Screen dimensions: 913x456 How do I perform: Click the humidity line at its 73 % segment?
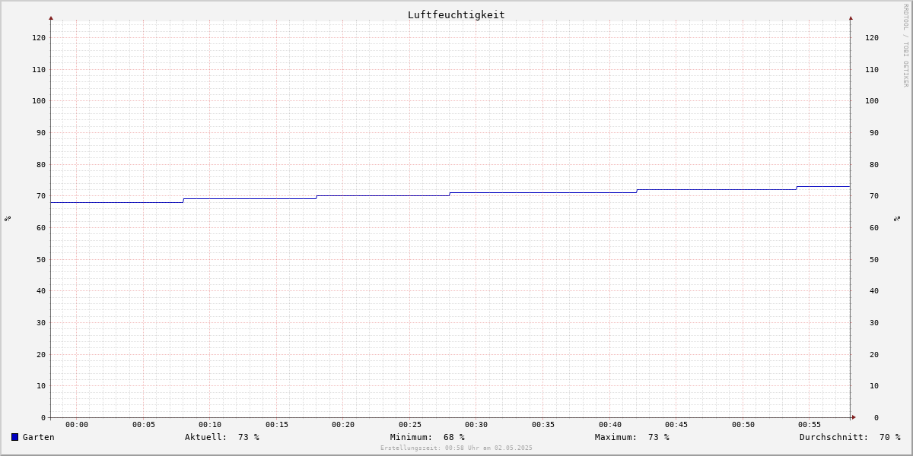pos(823,186)
